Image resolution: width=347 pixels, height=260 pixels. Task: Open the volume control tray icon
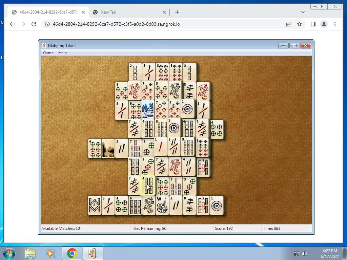(305, 254)
